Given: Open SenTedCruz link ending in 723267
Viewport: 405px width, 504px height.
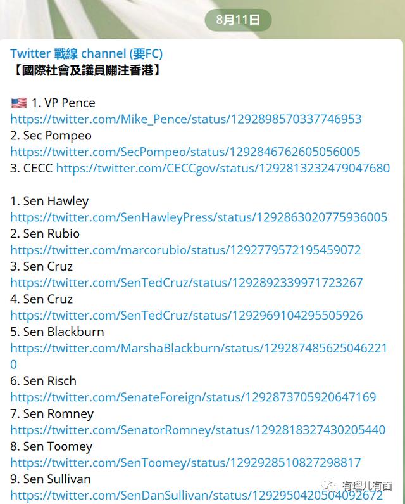Looking at the screenshot, I should (x=187, y=283).
